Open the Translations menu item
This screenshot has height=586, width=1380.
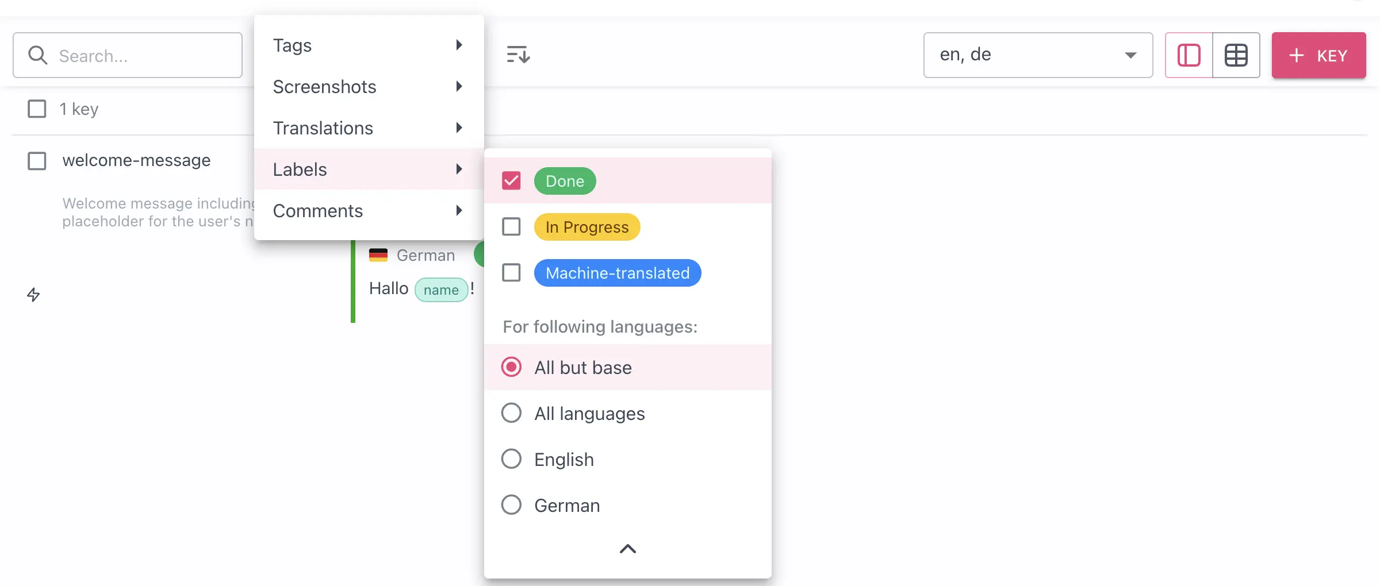[368, 128]
